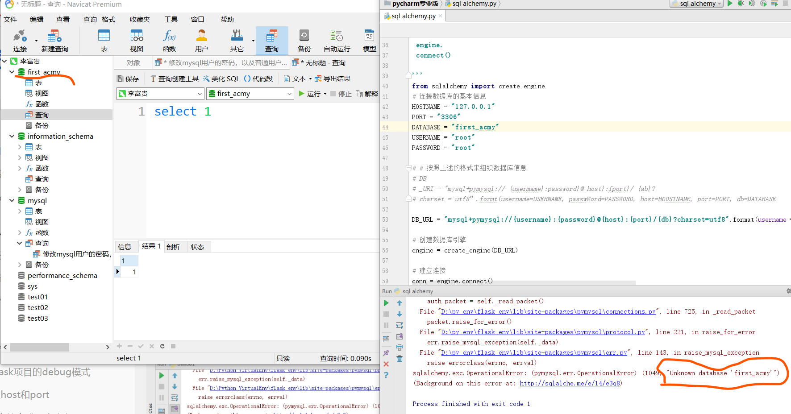791x414 pixels.
Task: Click 解释 explain button
Action: (x=367, y=94)
